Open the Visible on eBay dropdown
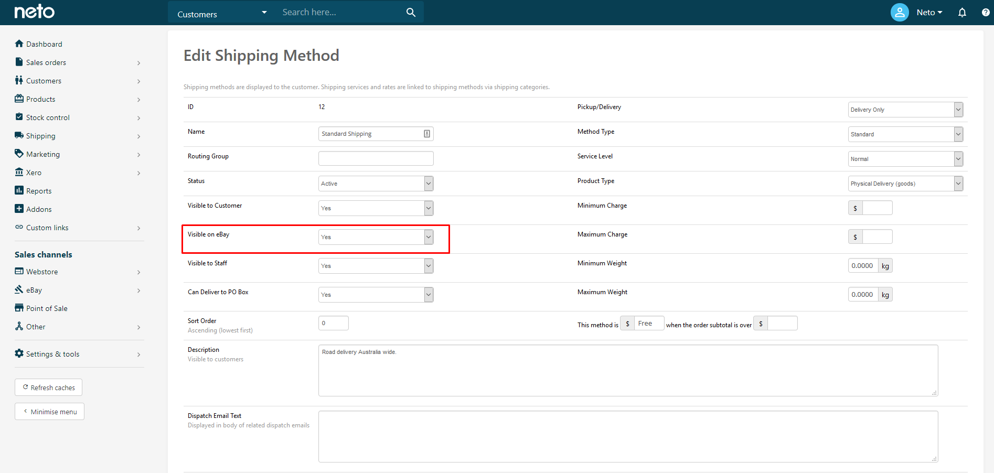Screen dimensions: 994x473 (376, 237)
